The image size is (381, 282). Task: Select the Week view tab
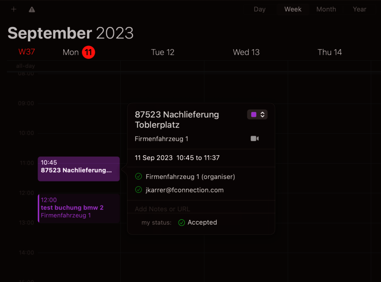(x=293, y=9)
